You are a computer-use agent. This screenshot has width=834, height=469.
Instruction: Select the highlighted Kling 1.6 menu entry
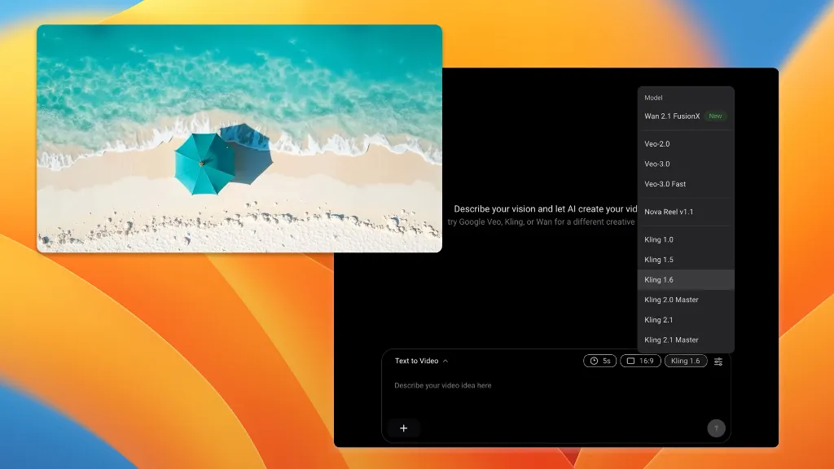(x=659, y=280)
